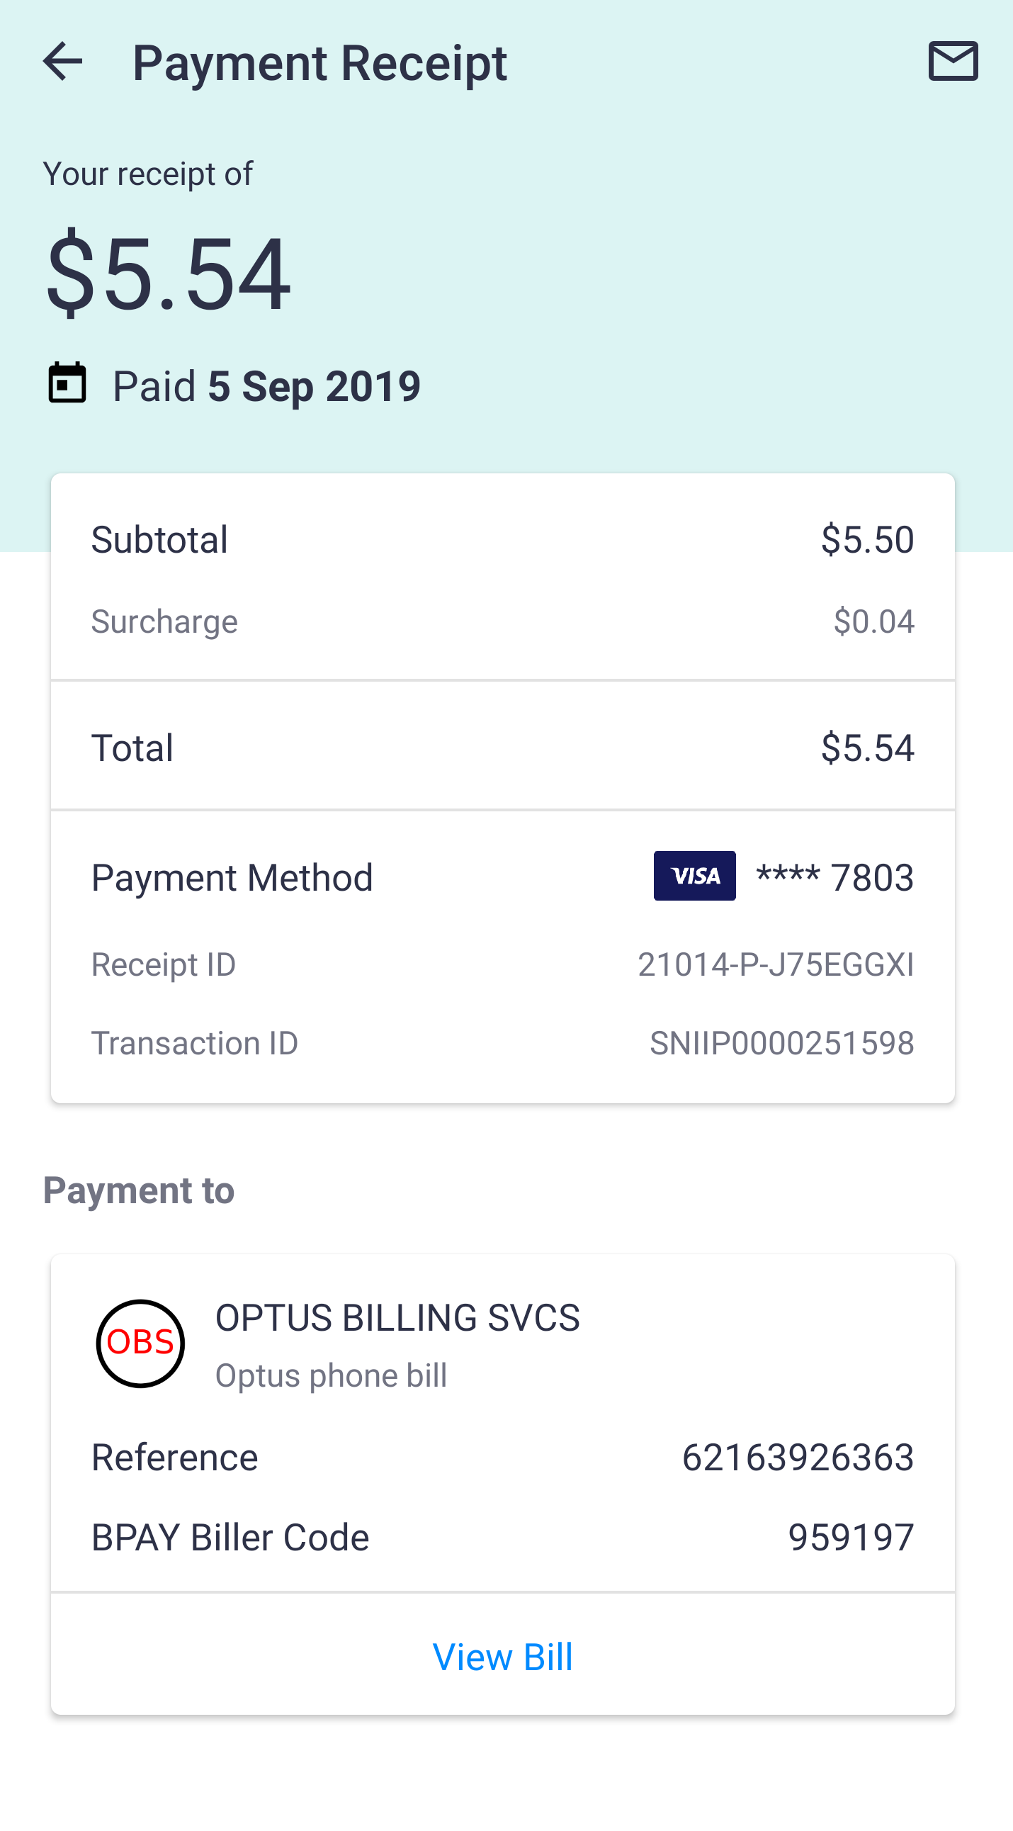Tap the Paid 5 Sep 2019 date
The height and width of the screenshot is (1831, 1013).
coord(266,386)
